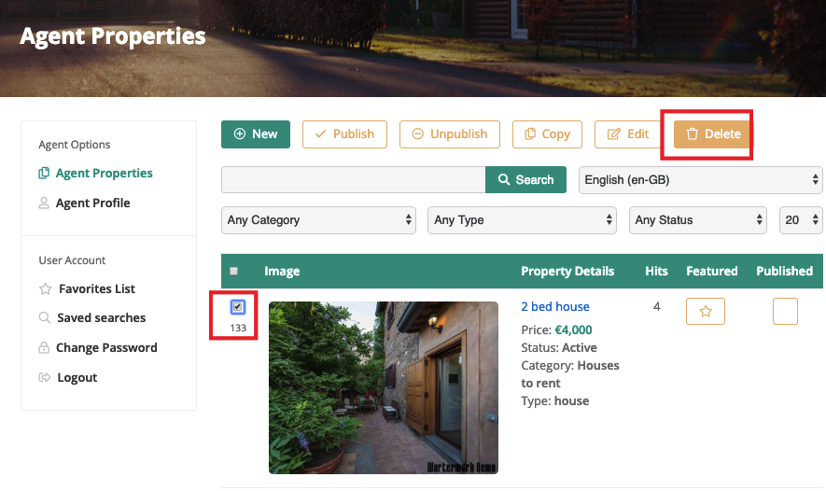Click the Edit pencil button

click(627, 133)
